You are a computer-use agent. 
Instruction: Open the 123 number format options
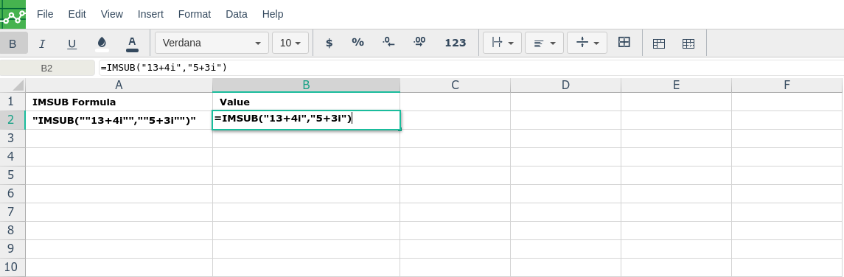pos(456,43)
